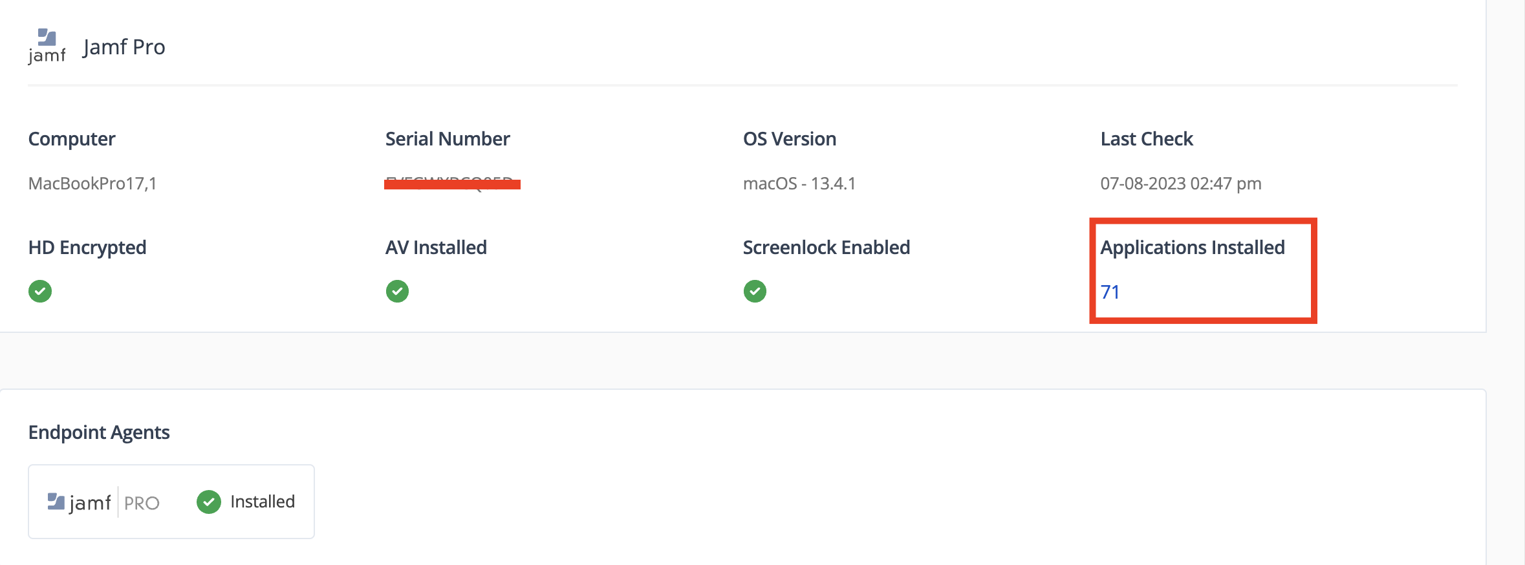Click the Jamf logo icon in header
Image resolution: width=1525 pixels, height=565 pixels.
tap(47, 46)
